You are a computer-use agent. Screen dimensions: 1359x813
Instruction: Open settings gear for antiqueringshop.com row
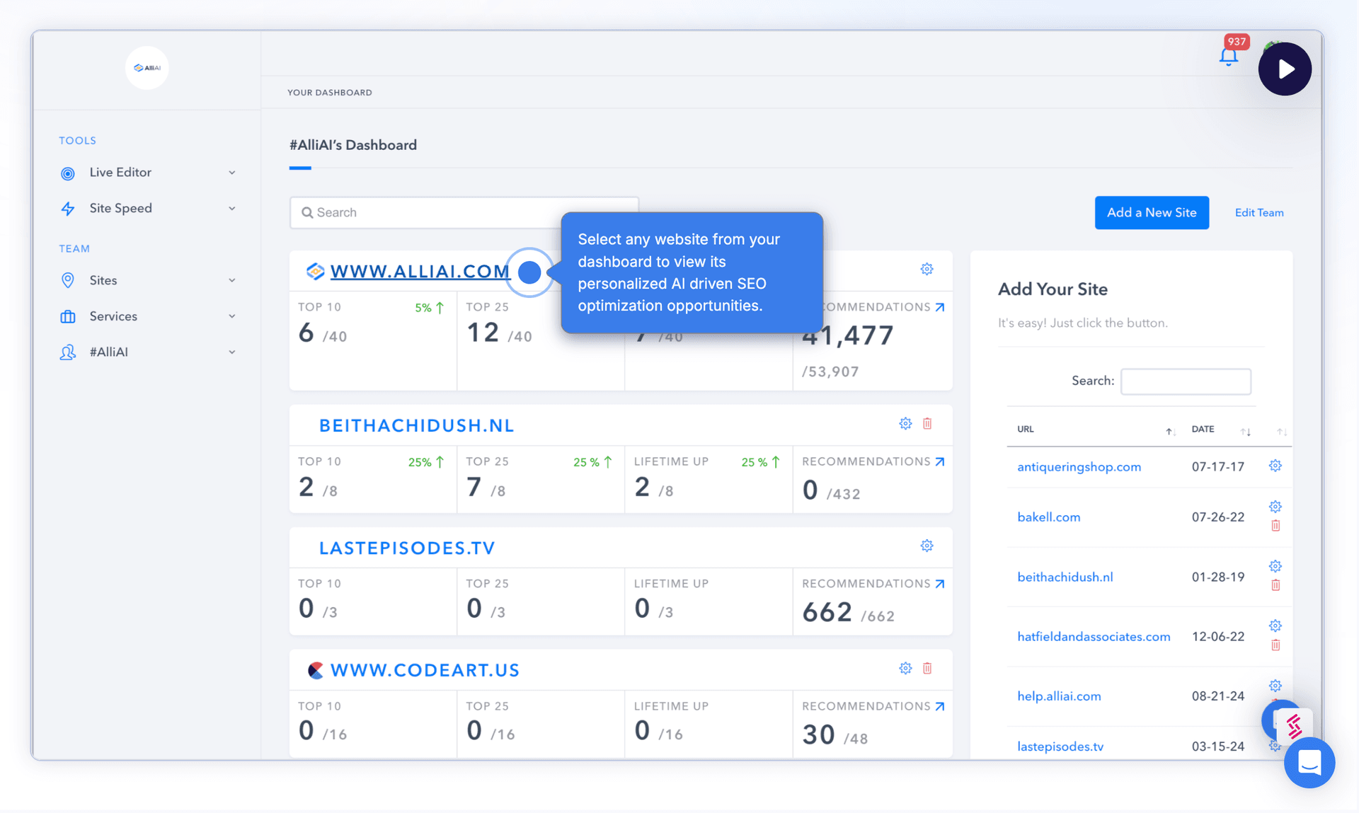tap(1275, 466)
